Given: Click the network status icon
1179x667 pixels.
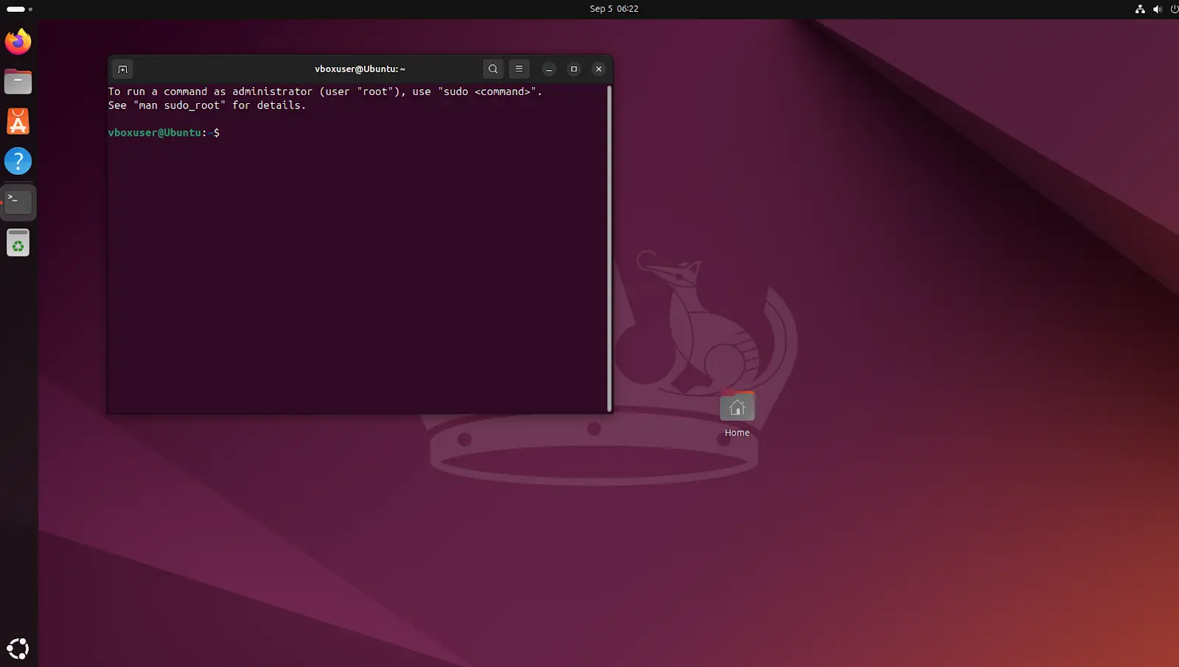Looking at the screenshot, I should (x=1140, y=9).
